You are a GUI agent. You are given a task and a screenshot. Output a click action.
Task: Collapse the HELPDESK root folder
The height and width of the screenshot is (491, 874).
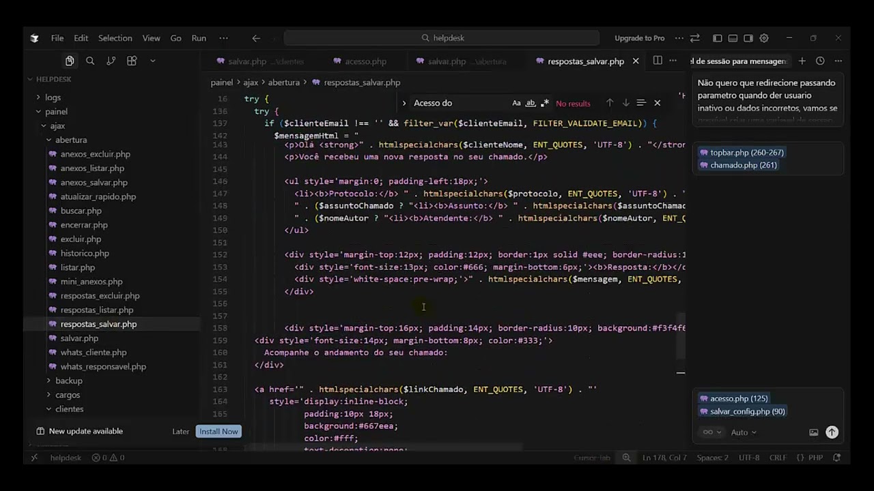tap(53, 79)
